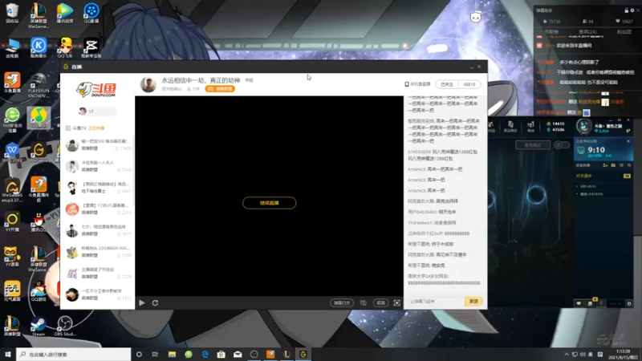The image size is (642, 361).
Task: Switch to 贵宾(24) tab in 弹幕助手
Action: click(587, 31)
